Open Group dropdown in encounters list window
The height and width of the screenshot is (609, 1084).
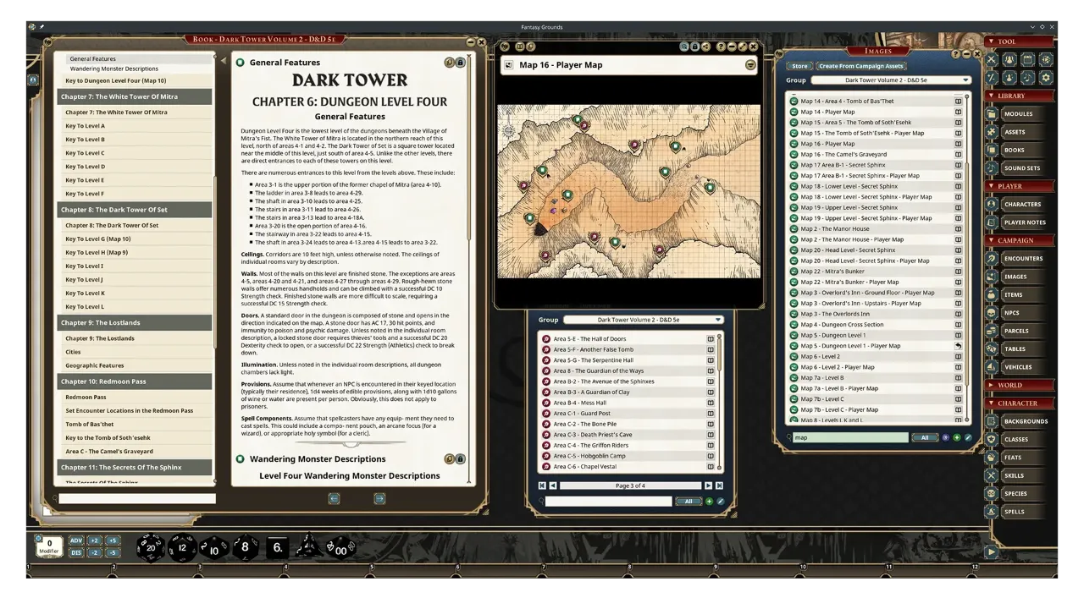click(644, 320)
